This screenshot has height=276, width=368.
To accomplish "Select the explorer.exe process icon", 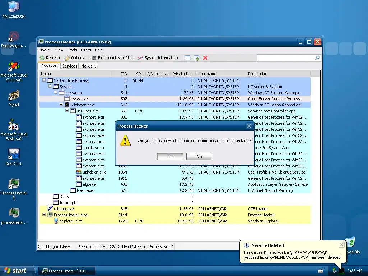I will (56, 221).
